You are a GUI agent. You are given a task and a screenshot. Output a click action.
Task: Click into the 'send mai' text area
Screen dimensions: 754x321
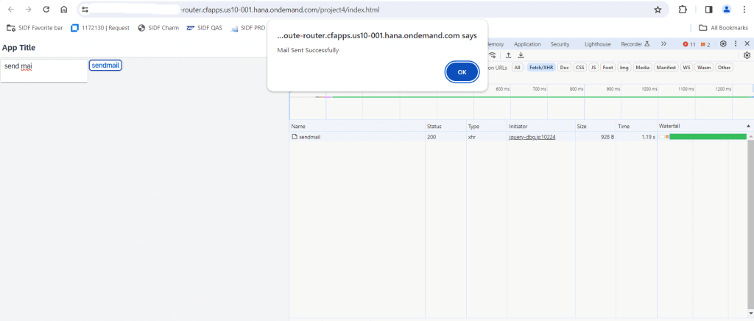click(44, 71)
